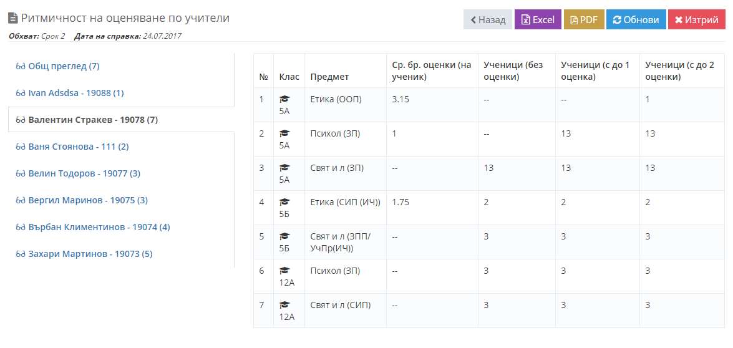Export the report to Excel
Viewport: 733px width, 348px height.
[x=538, y=19]
